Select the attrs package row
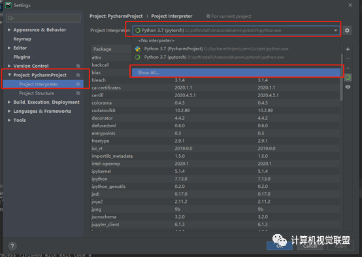Screen dimensions: 362x257 [x=111, y=57]
